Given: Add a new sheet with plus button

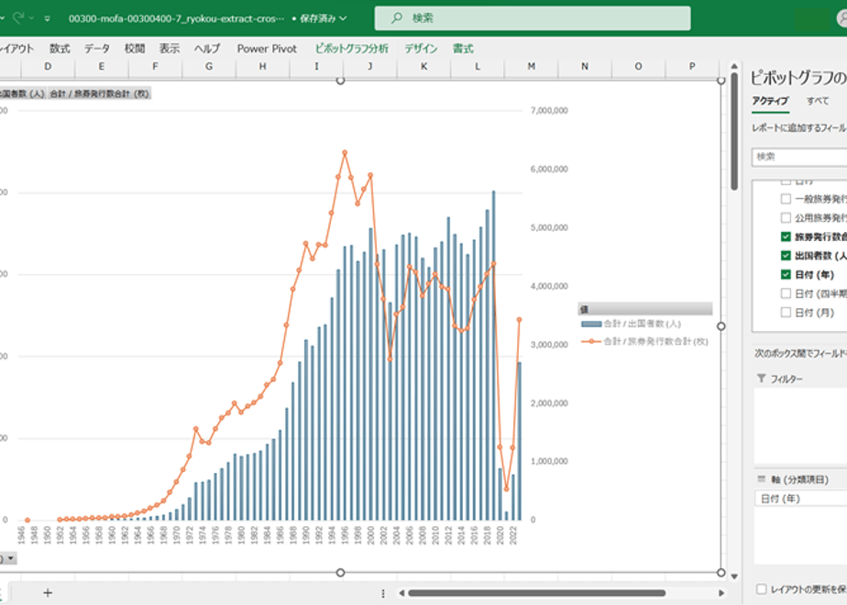Looking at the screenshot, I should tap(48, 593).
